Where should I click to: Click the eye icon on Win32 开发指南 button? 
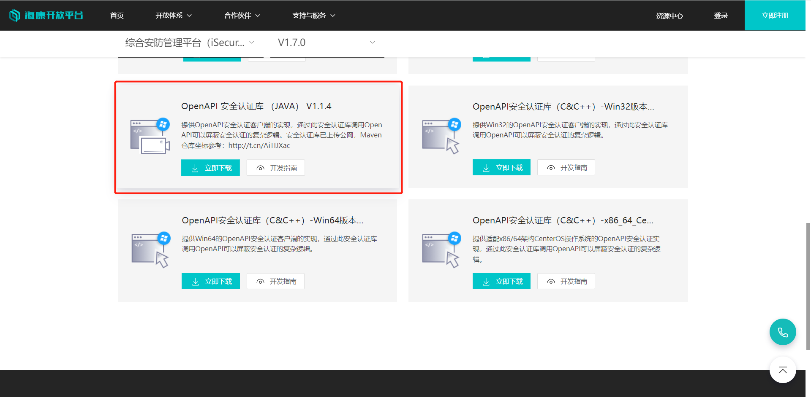(x=551, y=167)
